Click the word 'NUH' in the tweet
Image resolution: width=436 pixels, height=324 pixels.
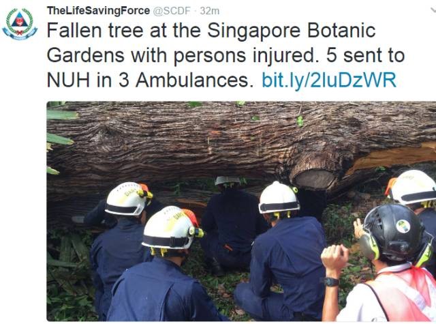pos(68,80)
